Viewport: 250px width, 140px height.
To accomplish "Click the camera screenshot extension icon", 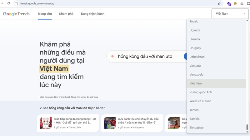I will pos(242,3).
